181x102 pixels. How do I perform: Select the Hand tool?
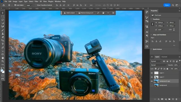[3, 58]
